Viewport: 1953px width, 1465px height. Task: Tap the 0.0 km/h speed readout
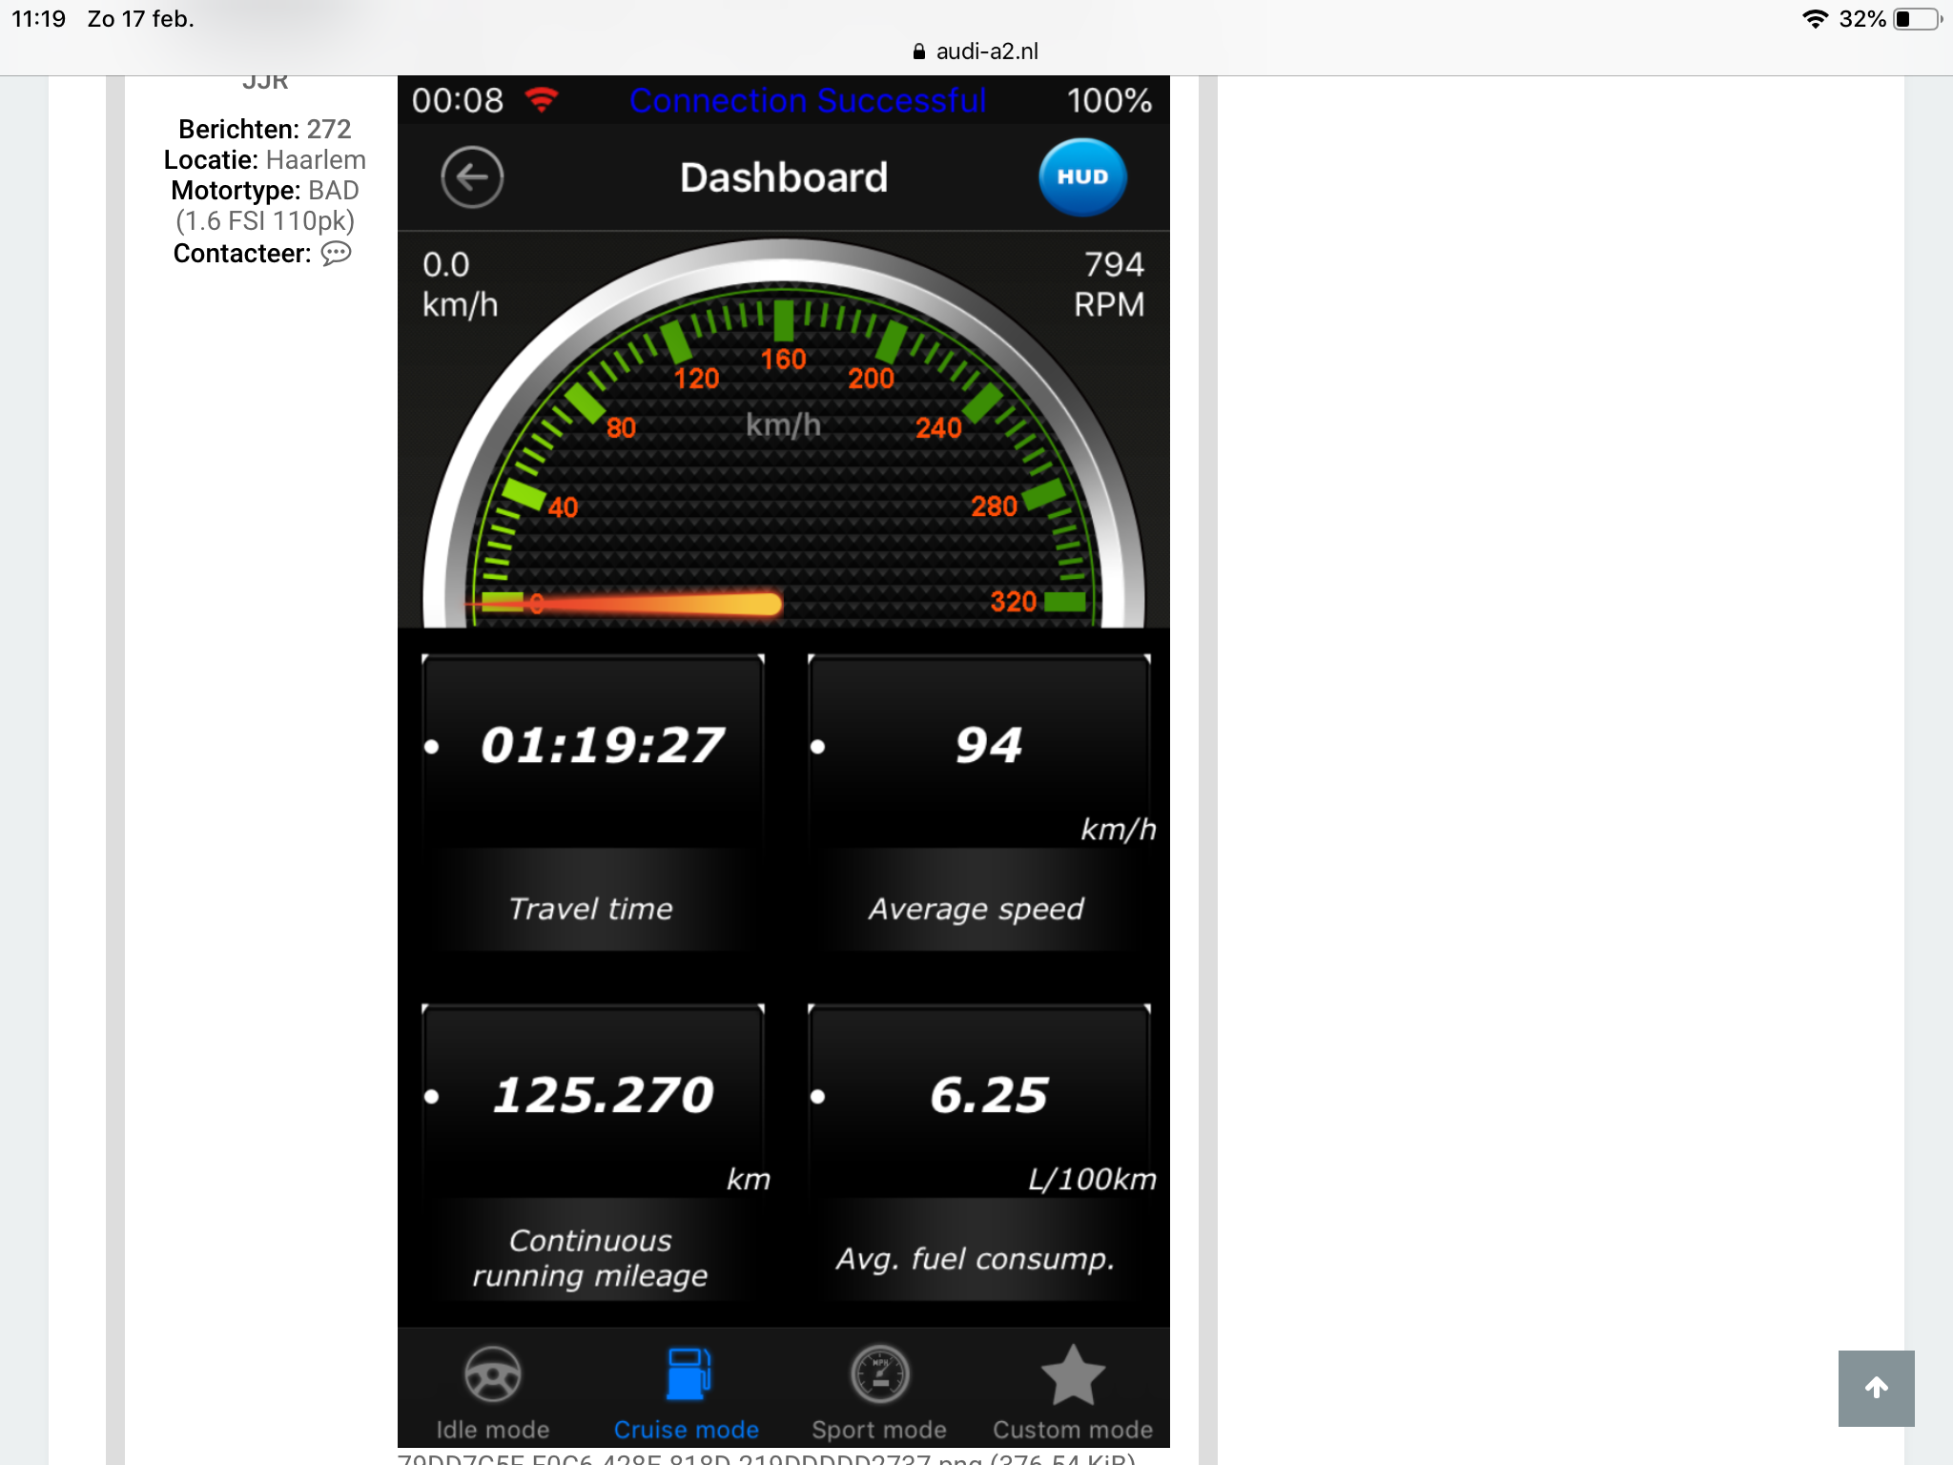(460, 284)
